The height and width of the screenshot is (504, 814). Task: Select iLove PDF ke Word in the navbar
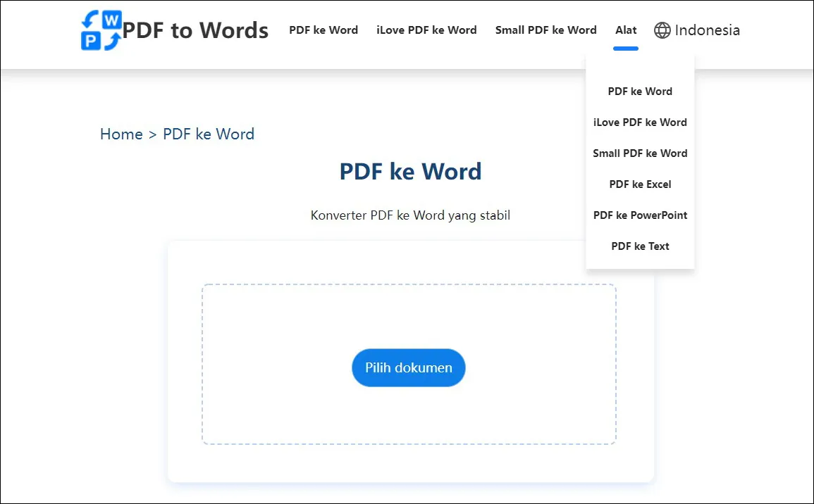pyautogui.click(x=426, y=30)
